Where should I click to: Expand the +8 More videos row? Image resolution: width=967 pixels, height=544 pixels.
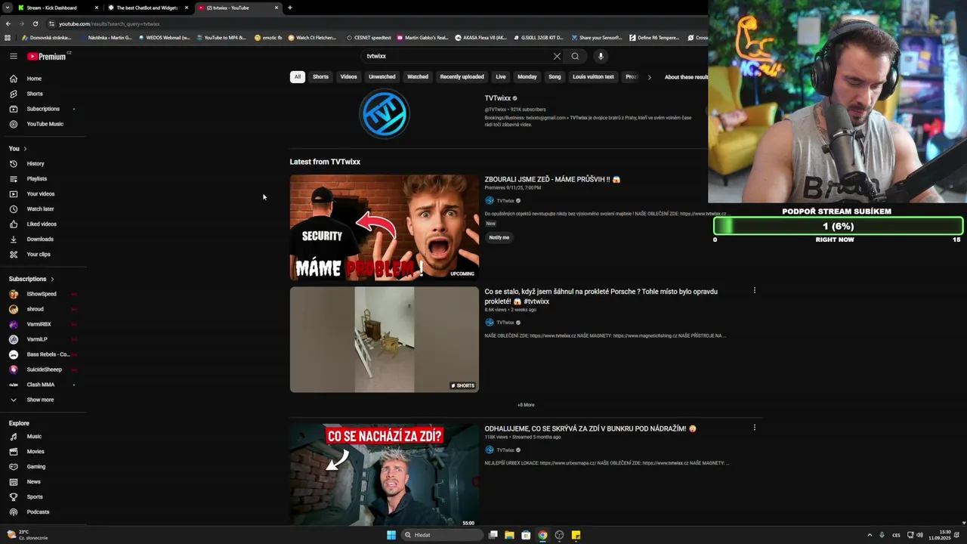[x=526, y=405]
